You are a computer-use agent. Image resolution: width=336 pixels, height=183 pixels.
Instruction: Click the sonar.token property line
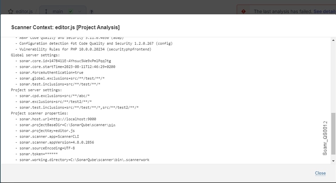tap(39, 154)
